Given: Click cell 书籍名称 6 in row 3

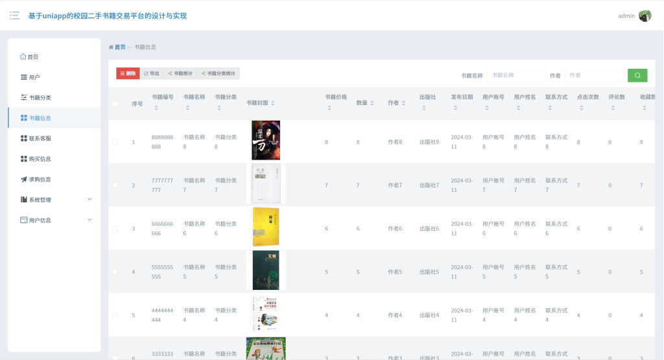Looking at the screenshot, I should tap(194, 228).
